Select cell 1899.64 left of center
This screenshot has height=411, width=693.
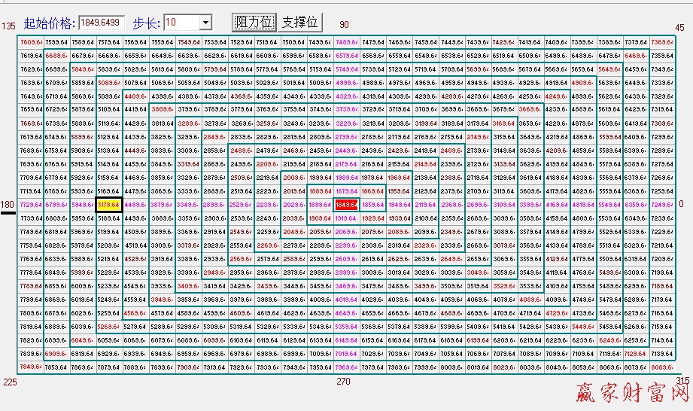coord(320,205)
